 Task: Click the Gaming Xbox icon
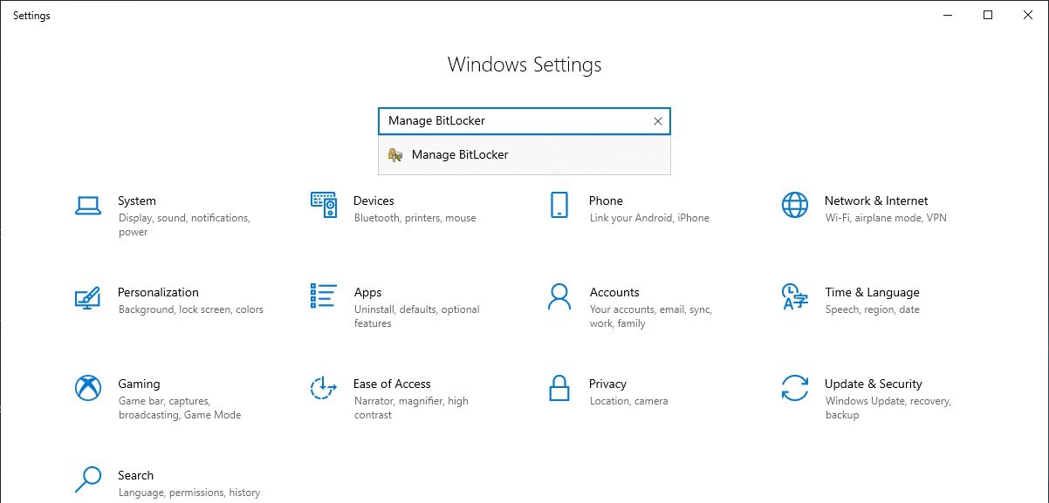88,389
